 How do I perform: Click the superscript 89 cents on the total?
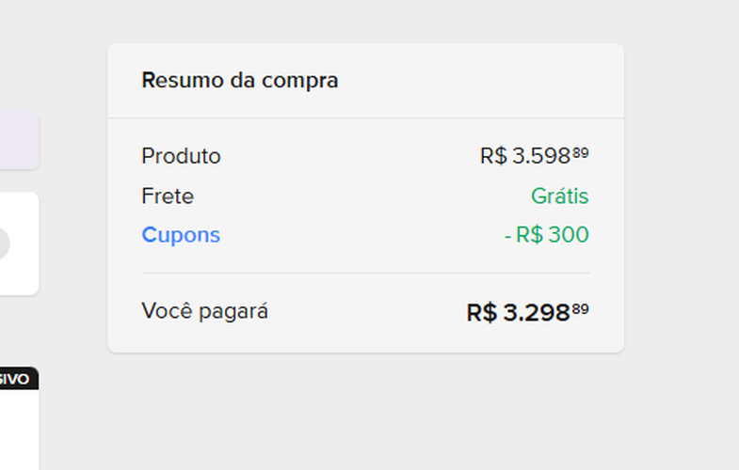tap(581, 307)
